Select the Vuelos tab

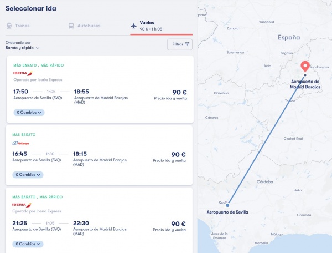click(x=160, y=26)
